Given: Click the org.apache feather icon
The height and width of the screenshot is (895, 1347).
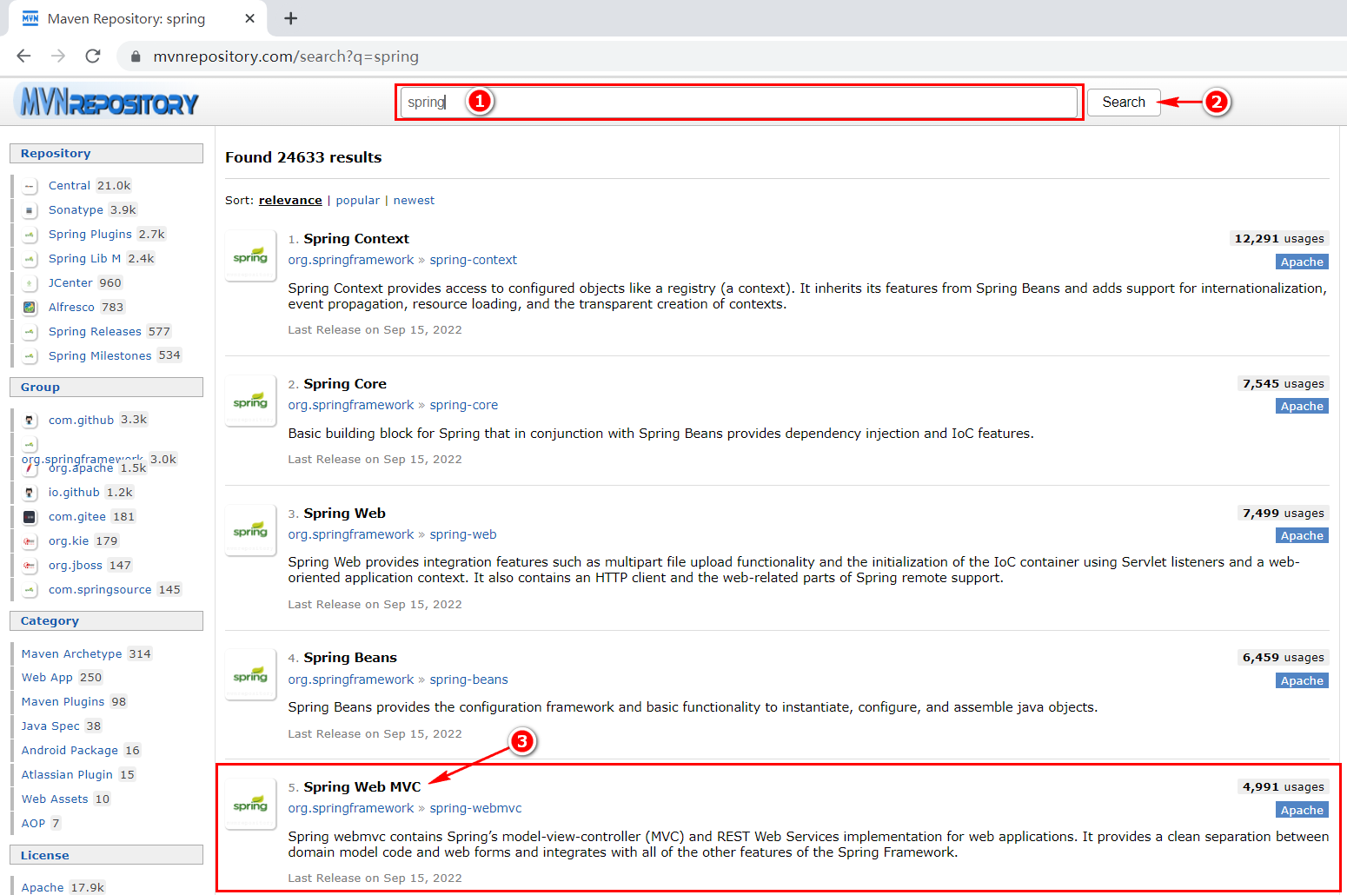Looking at the screenshot, I should click(x=30, y=468).
